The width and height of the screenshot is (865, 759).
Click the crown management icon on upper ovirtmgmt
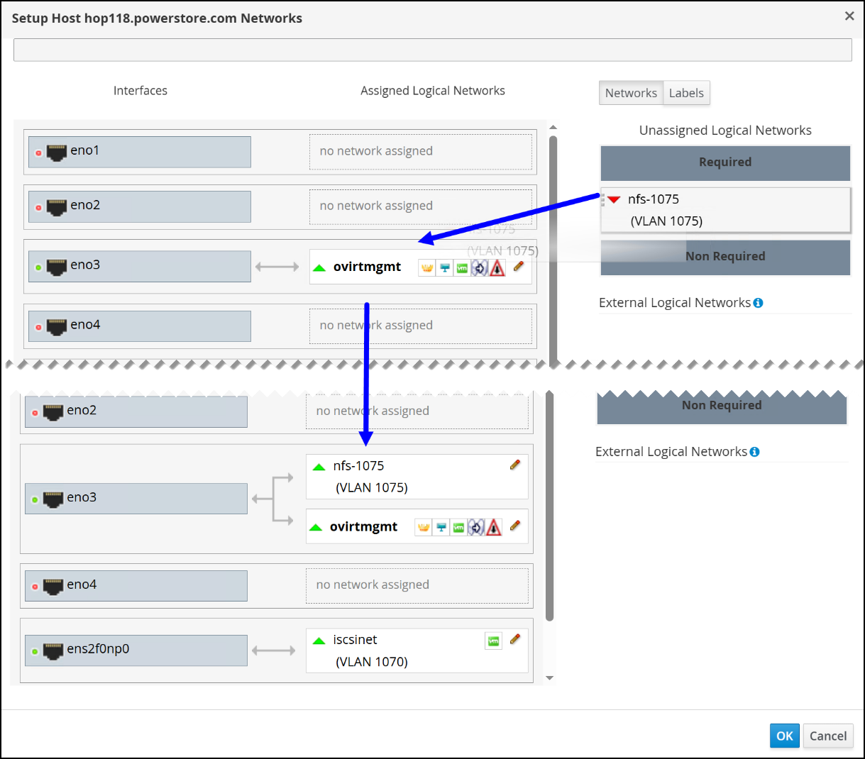(x=426, y=268)
